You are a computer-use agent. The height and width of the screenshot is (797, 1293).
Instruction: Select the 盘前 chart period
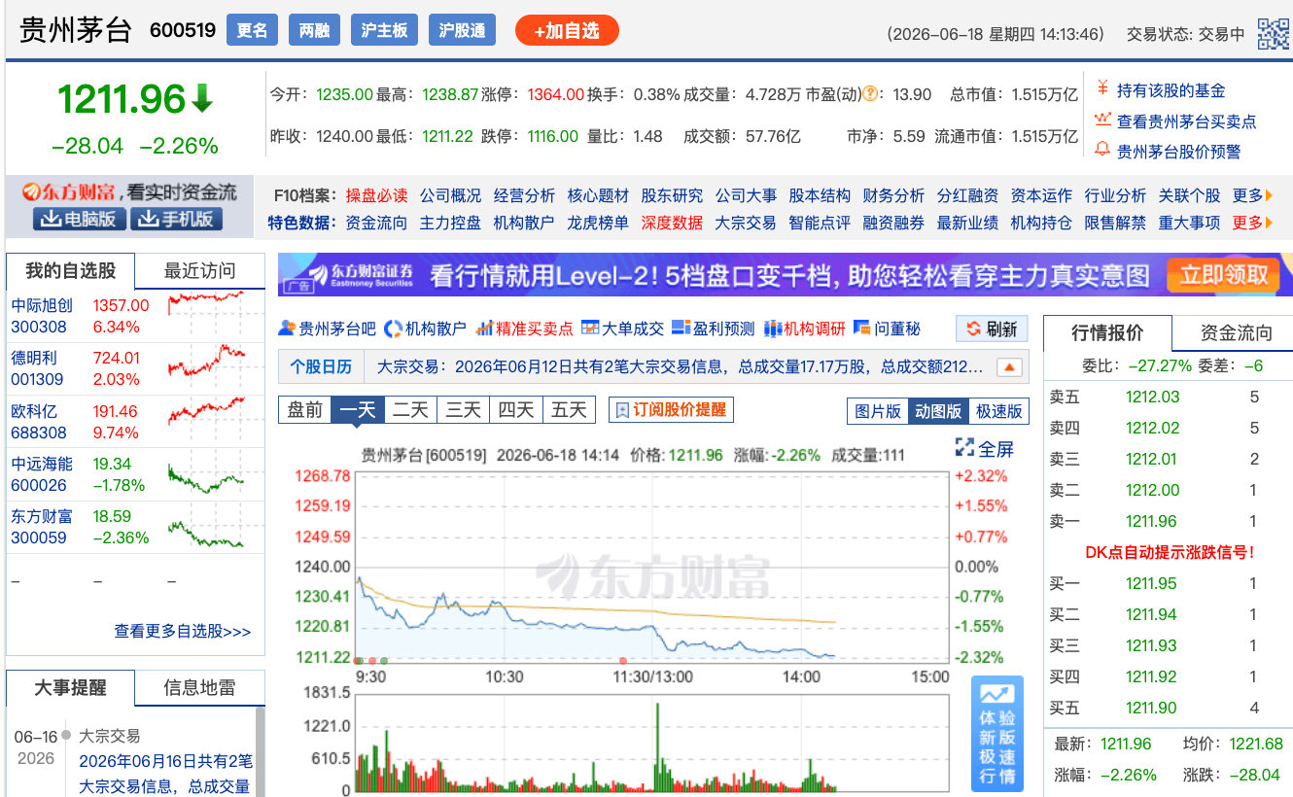coord(304,410)
